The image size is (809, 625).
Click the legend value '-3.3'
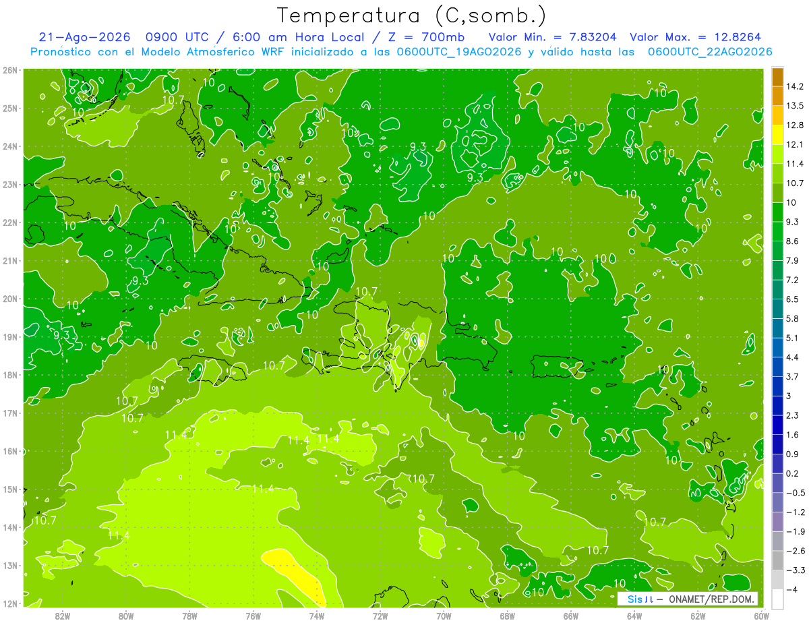click(795, 570)
